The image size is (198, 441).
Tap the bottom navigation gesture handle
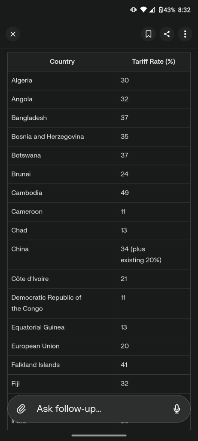pyautogui.click(x=99, y=435)
